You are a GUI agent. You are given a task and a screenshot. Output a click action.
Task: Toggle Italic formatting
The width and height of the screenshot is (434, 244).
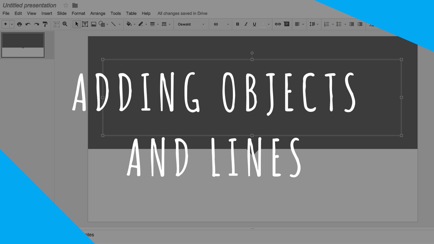[x=246, y=24]
